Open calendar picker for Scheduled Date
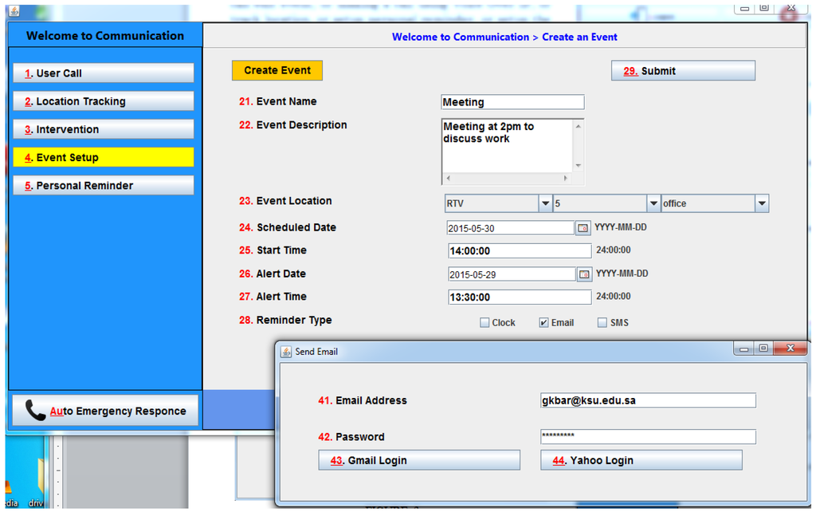The height and width of the screenshot is (512, 816). [584, 228]
